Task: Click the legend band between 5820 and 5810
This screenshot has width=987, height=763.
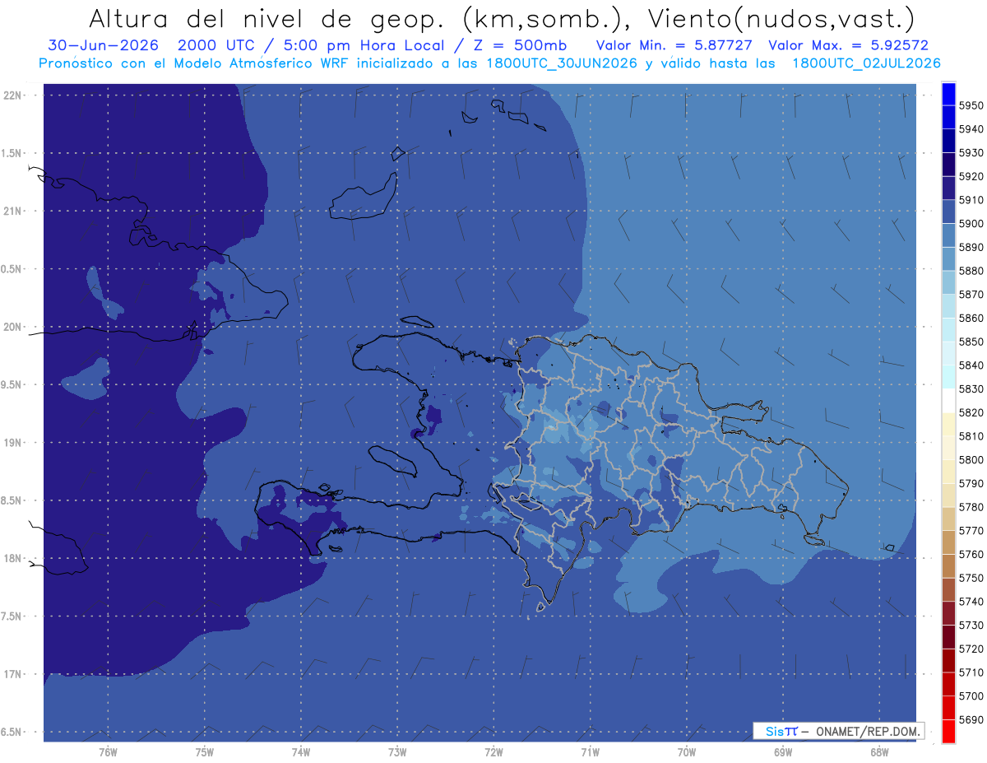Action: 948,425
